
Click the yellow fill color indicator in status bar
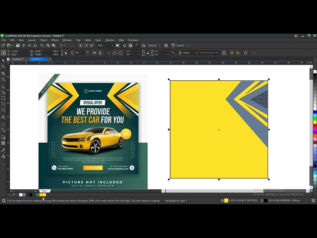[x=226, y=200]
